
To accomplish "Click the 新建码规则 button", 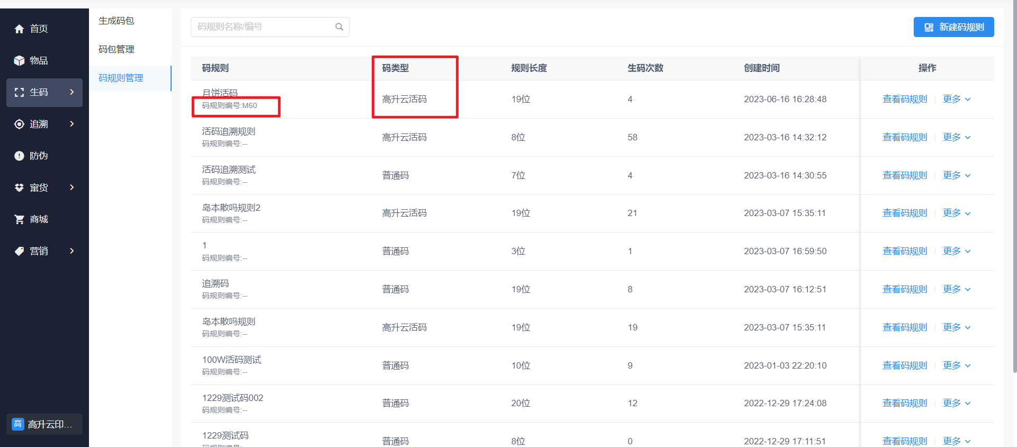I will (953, 27).
